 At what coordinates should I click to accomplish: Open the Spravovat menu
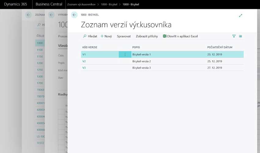coord(124,36)
